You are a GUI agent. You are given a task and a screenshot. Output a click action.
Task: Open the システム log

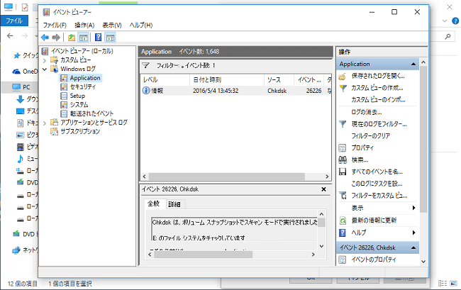click(79, 105)
